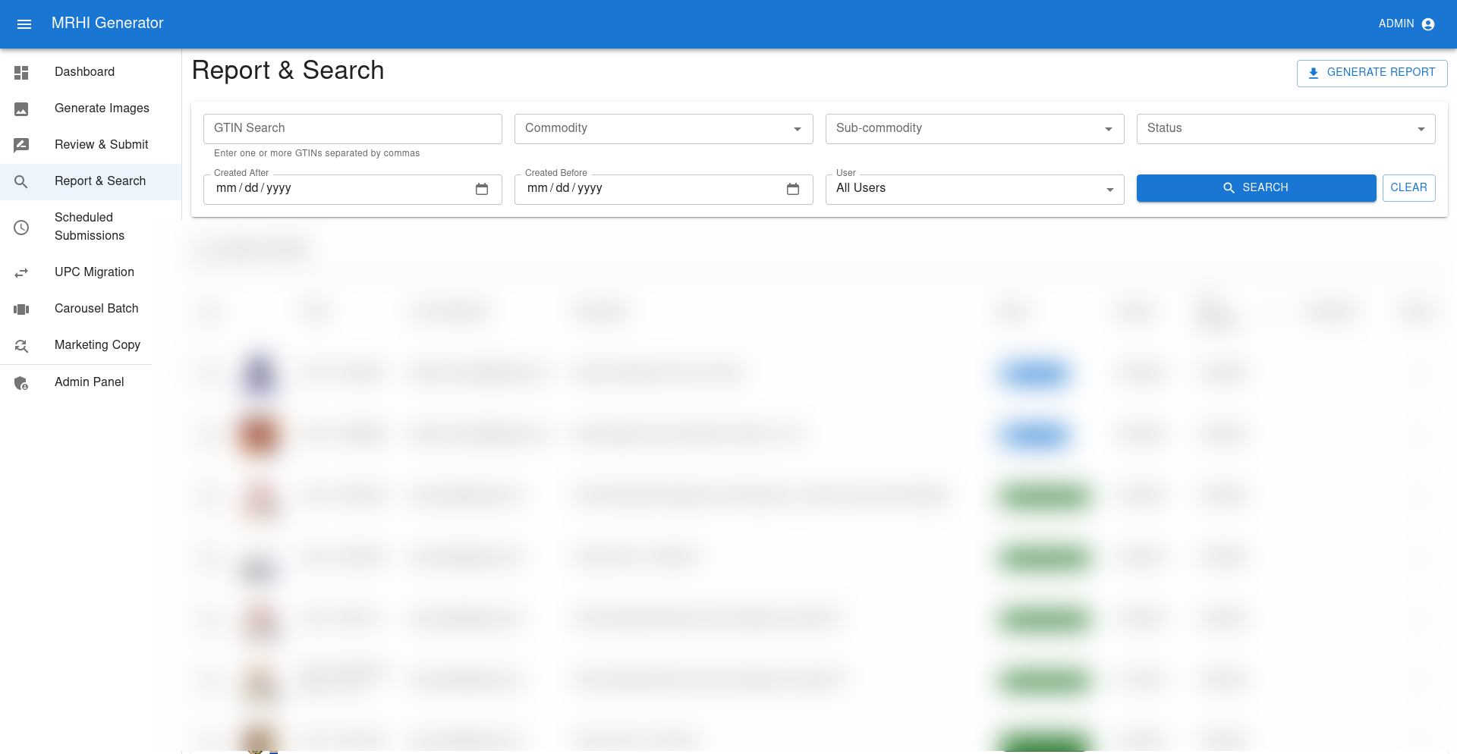Open the Sub-commodity dropdown

1110,128
